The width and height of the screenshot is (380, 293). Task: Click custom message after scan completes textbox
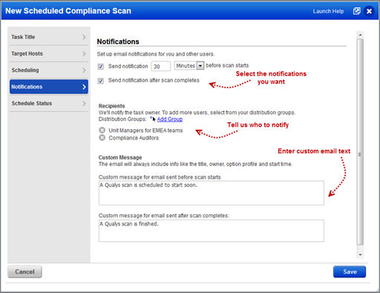[212, 231]
